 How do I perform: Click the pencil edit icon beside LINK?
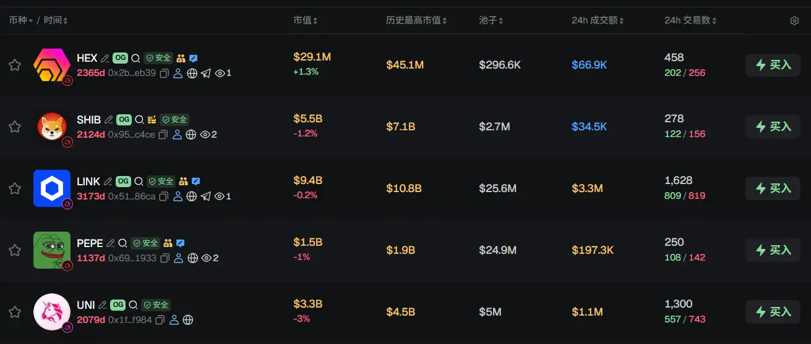[108, 182]
